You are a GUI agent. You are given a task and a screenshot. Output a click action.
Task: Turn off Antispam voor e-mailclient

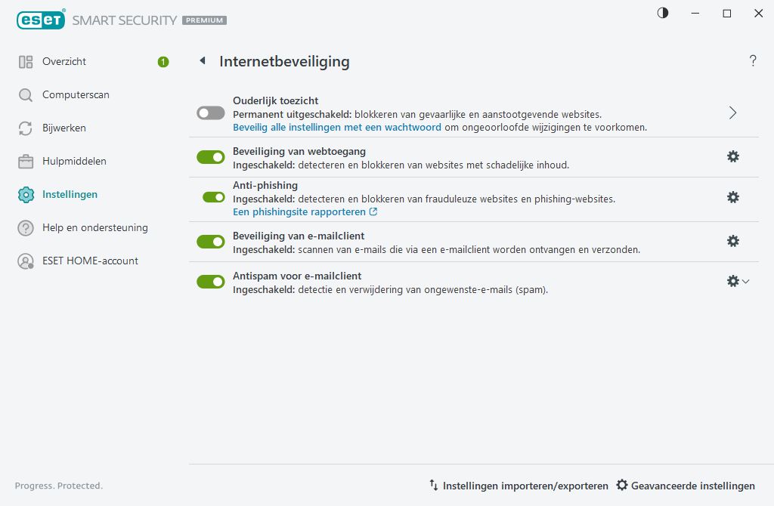click(x=210, y=281)
